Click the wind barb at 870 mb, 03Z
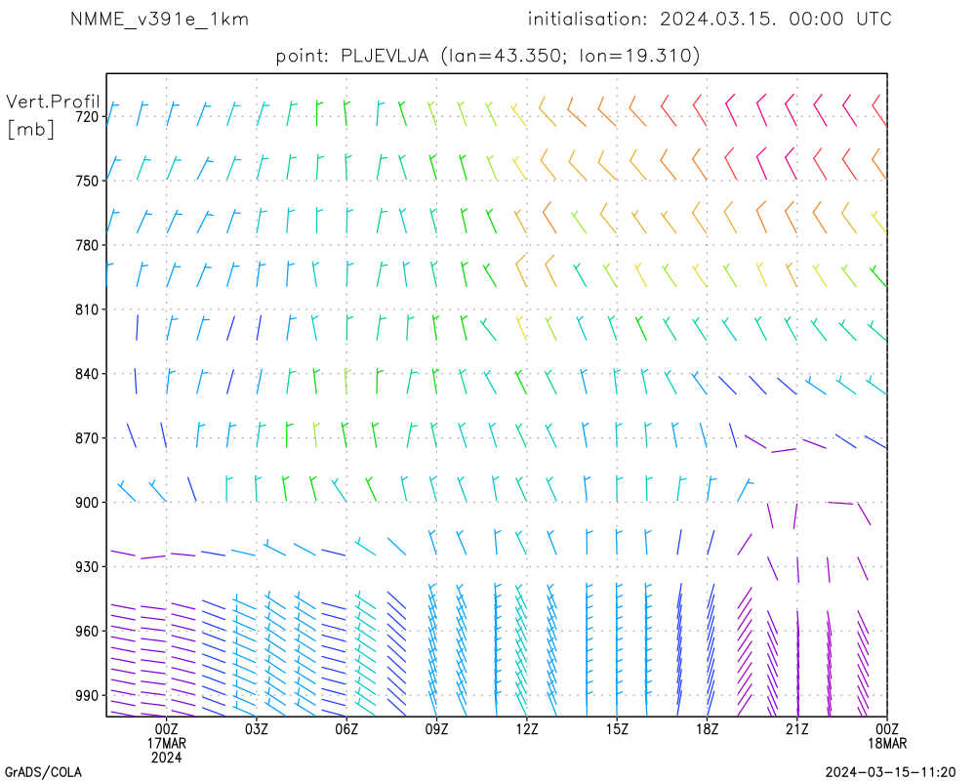The image size is (976, 781). pyautogui.click(x=260, y=435)
